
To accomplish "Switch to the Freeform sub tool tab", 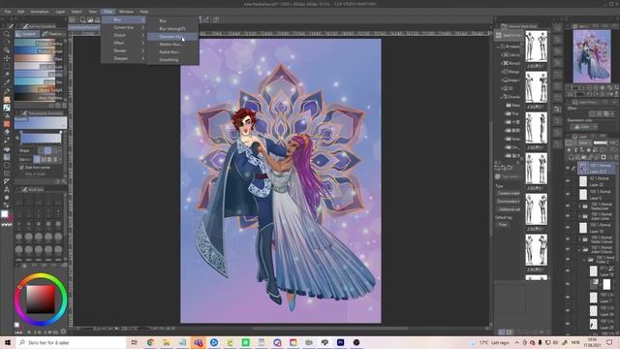I will 53,34.
